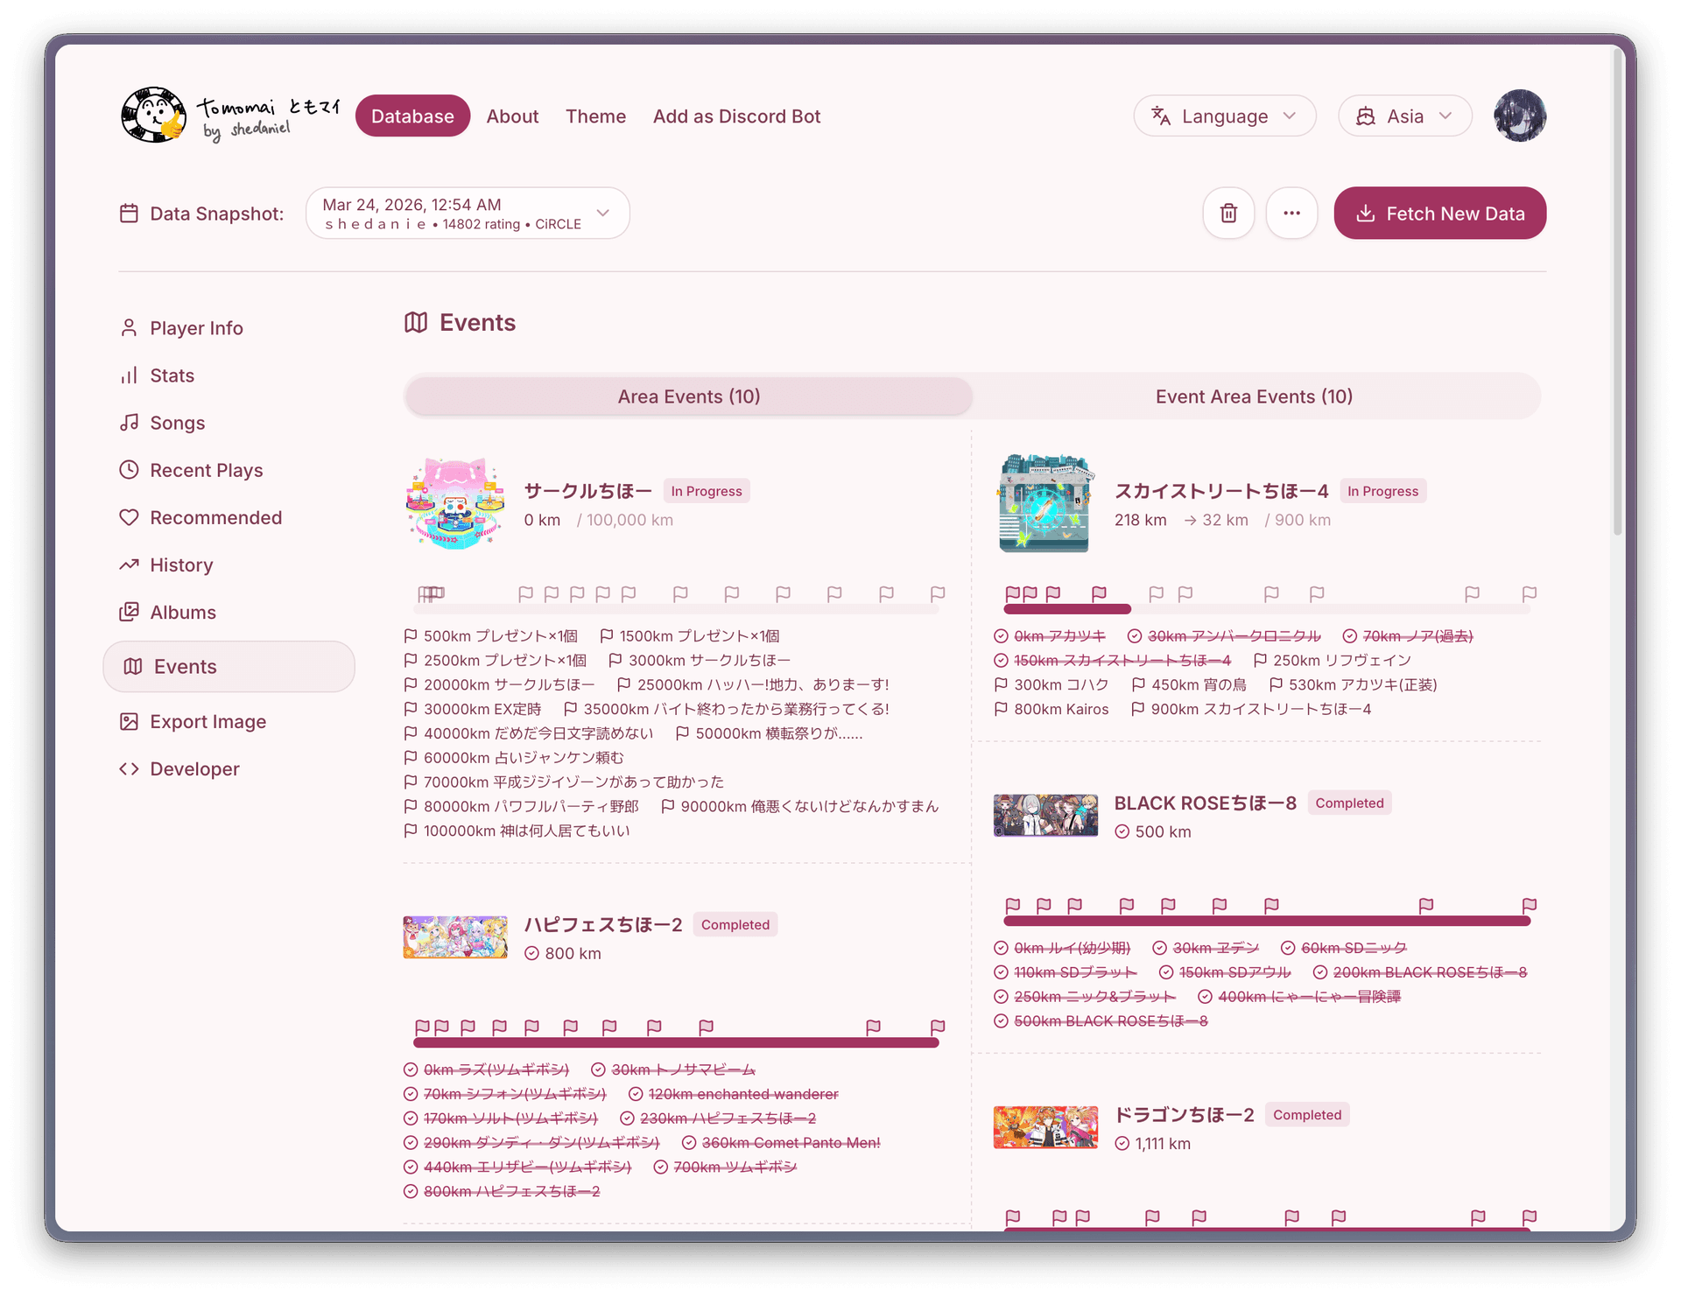Open the Developer section
Screen dimensions: 1681x1297
(x=194, y=768)
